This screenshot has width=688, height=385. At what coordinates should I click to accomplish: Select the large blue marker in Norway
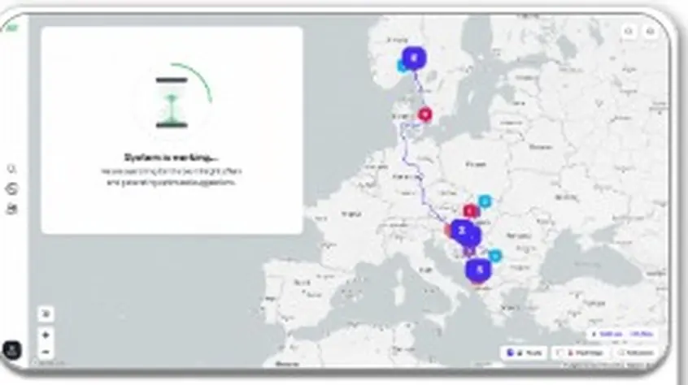click(x=414, y=58)
